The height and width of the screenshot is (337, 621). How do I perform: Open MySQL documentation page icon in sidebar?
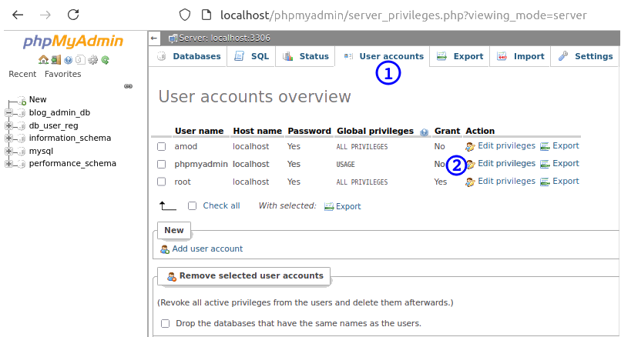80,60
